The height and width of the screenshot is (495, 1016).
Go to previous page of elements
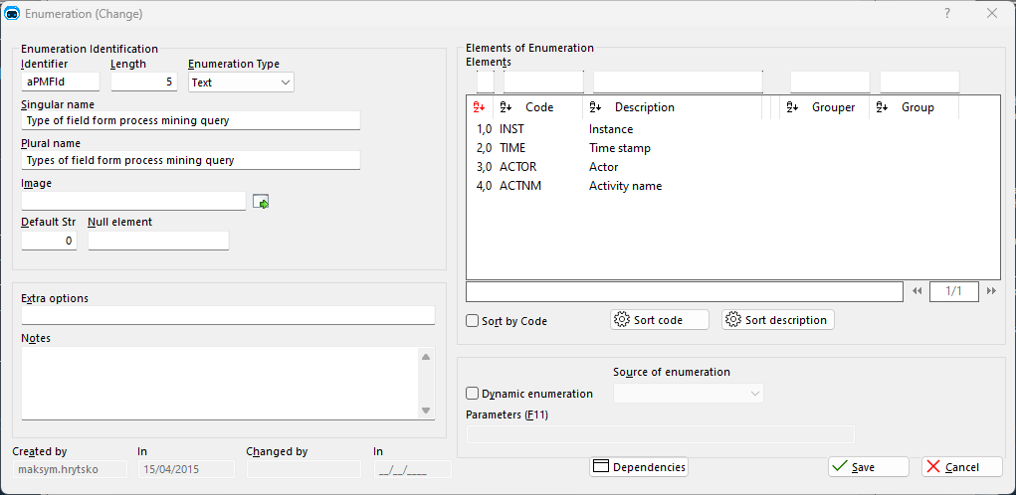[916, 291]
